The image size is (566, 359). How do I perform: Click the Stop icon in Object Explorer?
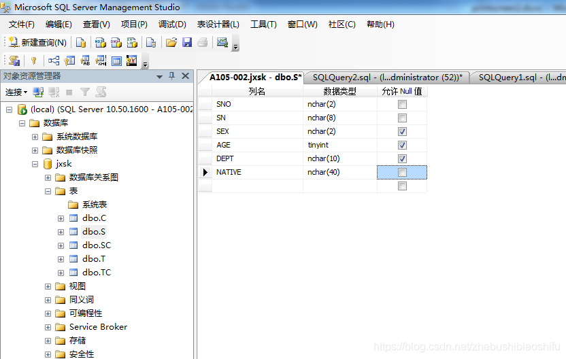tap(69, 92)
